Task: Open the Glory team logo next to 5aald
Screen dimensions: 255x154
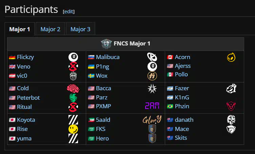Action: coord(152,120)
